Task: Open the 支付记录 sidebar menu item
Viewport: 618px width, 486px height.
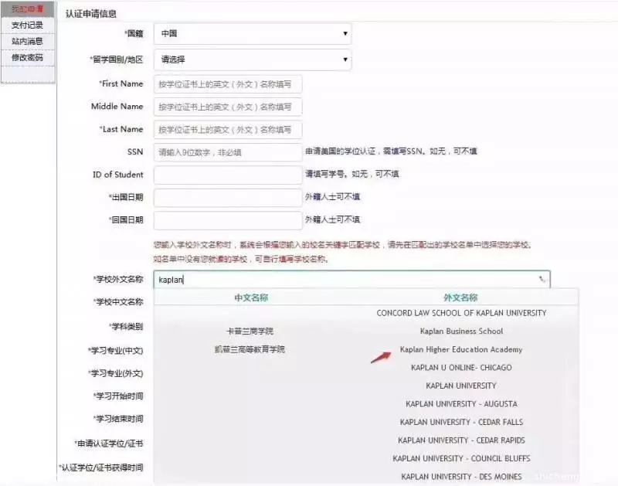Action: click(x=27, y=25)
